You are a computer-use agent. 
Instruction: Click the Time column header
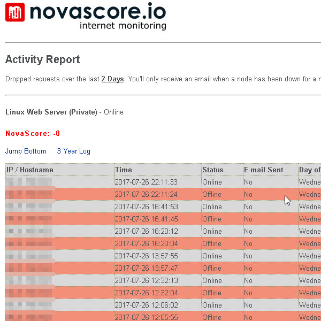(124, 170)
